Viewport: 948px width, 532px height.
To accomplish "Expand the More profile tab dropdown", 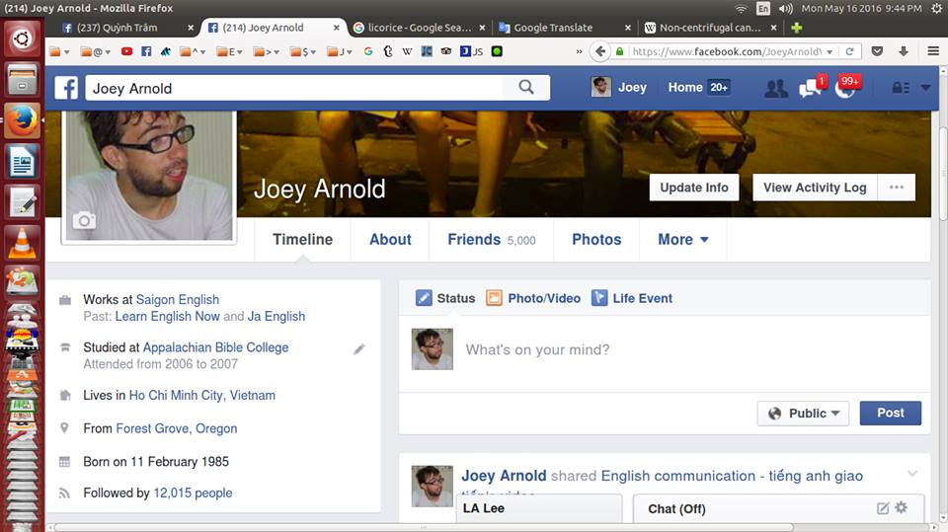I will click(x=682, y=240).
